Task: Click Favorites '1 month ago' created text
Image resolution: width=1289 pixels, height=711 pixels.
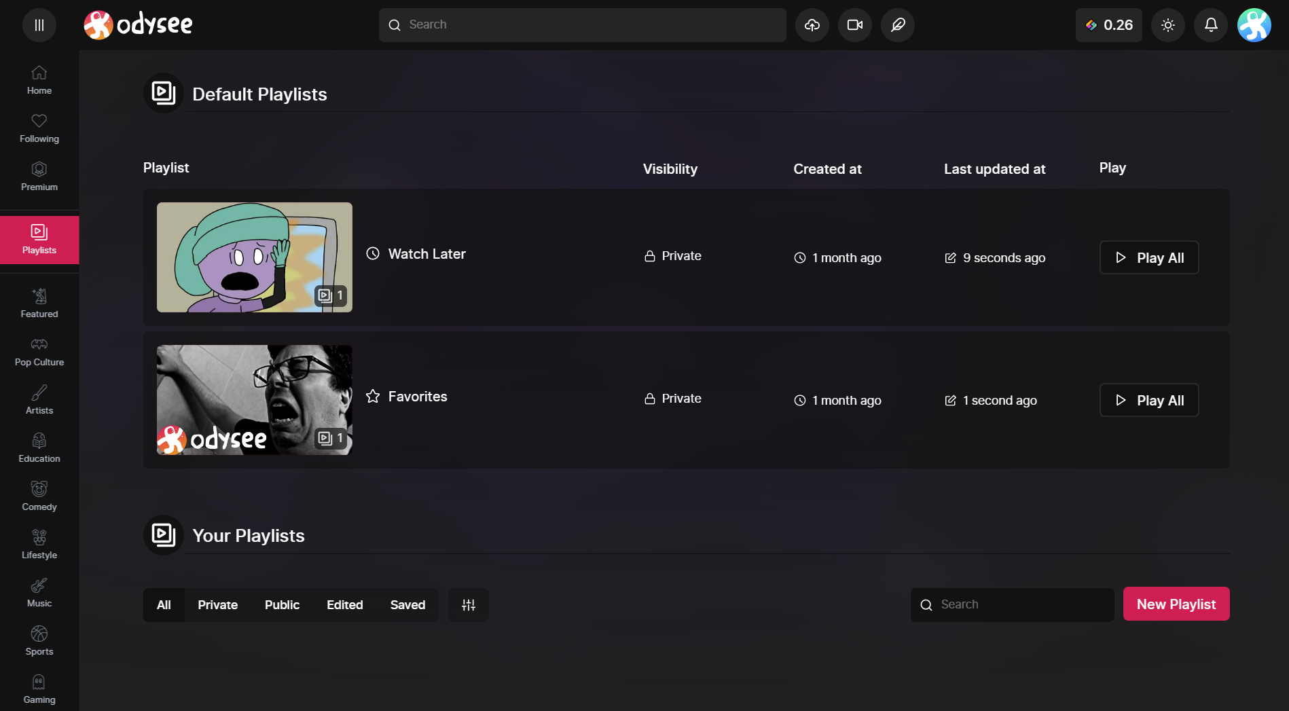Action: 846,401
